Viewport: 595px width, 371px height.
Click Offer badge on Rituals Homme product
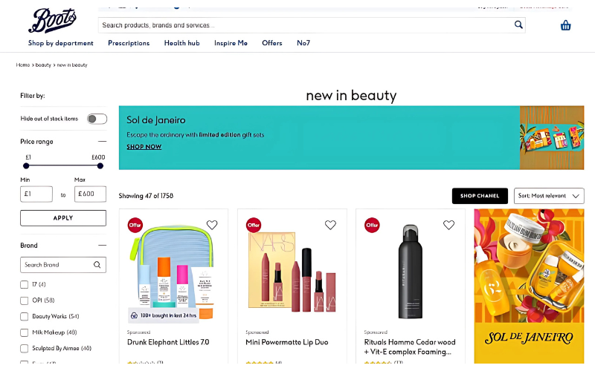(x=372, y=225)
